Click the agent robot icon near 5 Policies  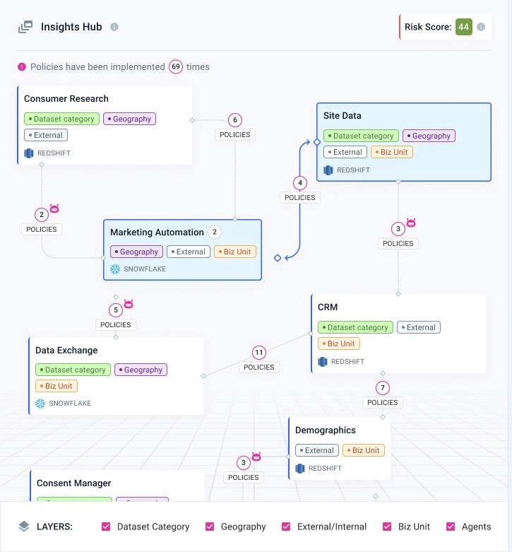129,304
